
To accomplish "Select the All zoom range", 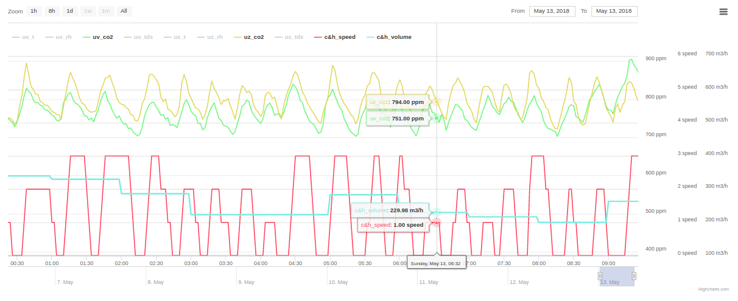I will coord(124,11).
